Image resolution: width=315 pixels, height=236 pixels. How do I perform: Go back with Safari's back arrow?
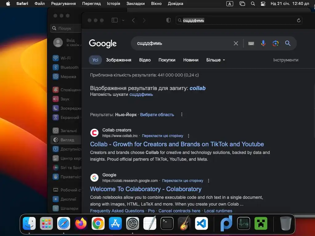133,20
